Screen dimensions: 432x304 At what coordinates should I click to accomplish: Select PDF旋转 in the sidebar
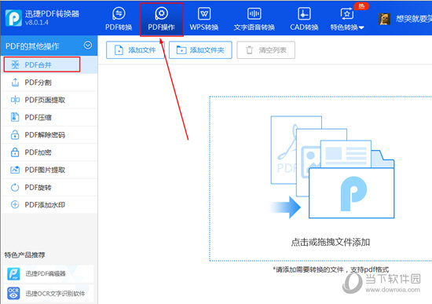[x=49, y=188]
